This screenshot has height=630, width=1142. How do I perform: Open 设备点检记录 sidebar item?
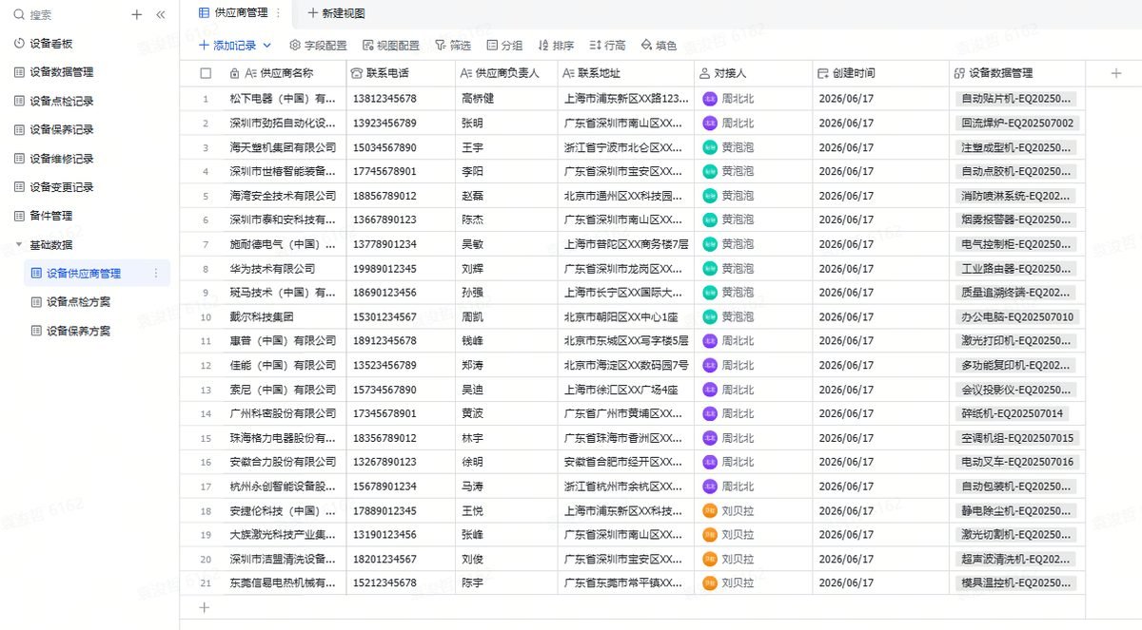click(x=62, y=101)
